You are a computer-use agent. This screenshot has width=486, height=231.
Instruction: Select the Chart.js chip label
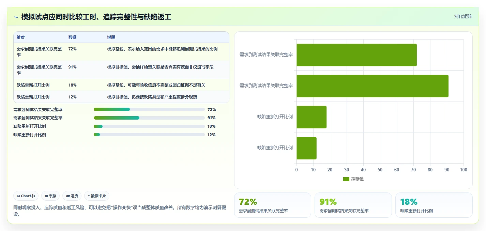(x=28, y=196)
